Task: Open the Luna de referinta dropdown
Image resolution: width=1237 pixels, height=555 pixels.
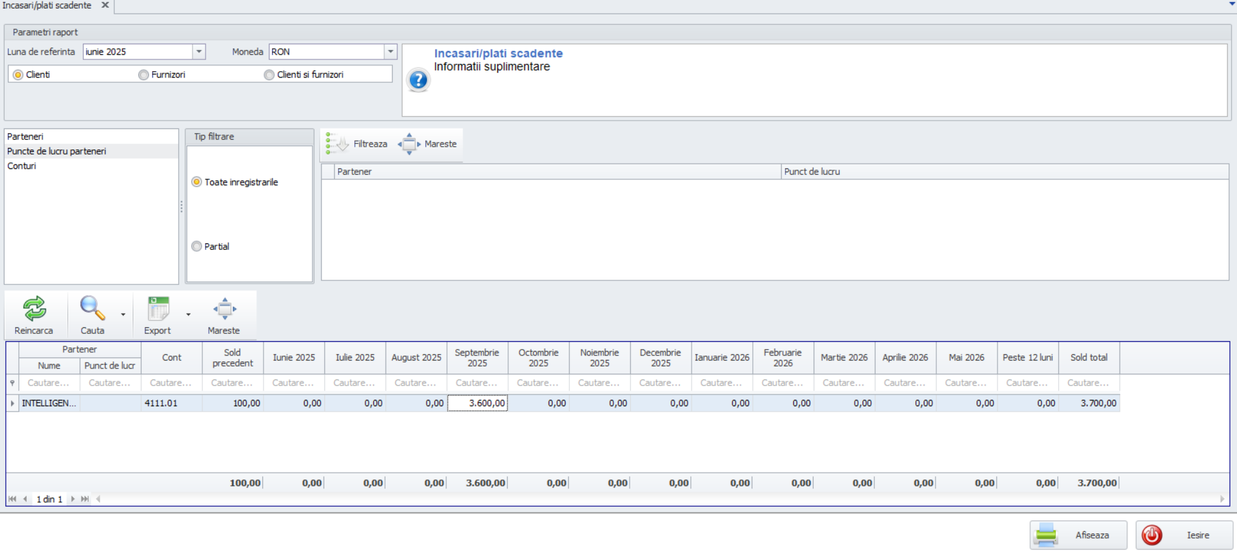Action: tap(199, 52)
